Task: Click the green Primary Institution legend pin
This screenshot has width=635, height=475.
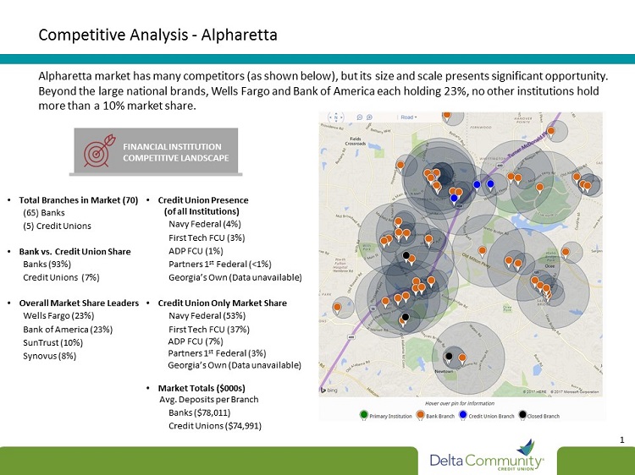Action: point(364,415)
